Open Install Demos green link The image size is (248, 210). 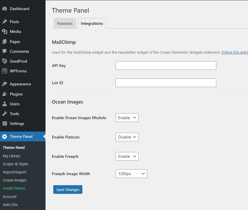click(x=14, y=188)
